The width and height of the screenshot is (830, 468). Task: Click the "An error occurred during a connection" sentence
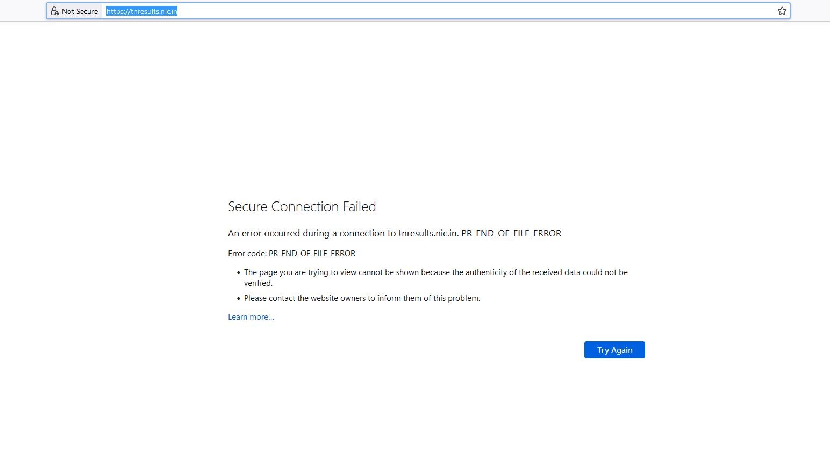pyautogui.click(x=312, y=233)
